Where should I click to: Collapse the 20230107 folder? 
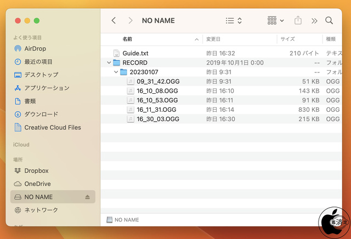116,72
